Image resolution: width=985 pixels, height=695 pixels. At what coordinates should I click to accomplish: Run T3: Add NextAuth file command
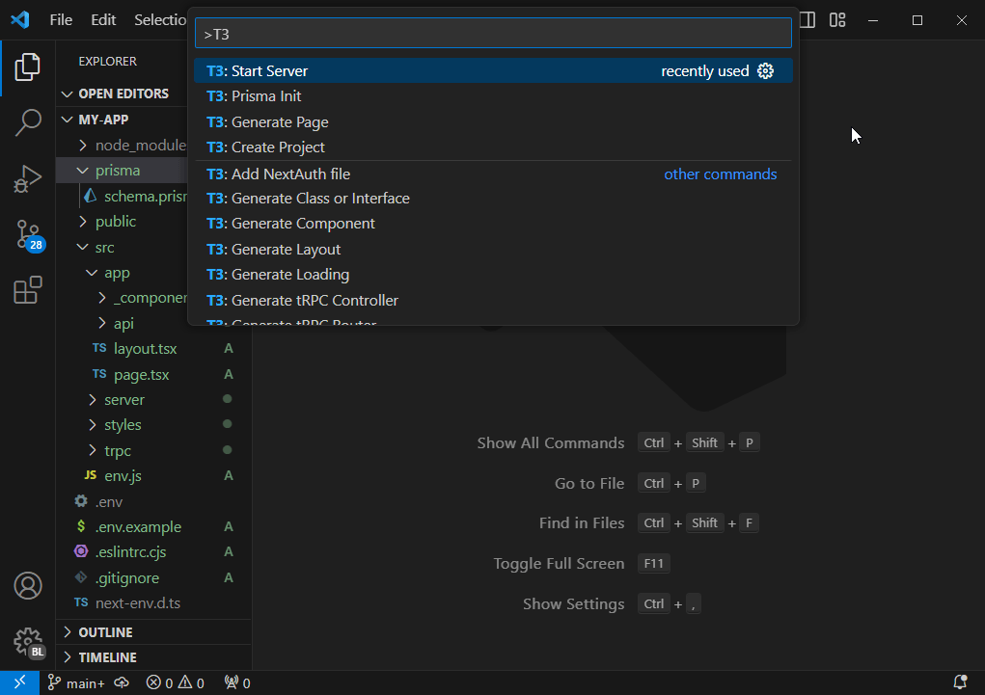tap(493, 174)
